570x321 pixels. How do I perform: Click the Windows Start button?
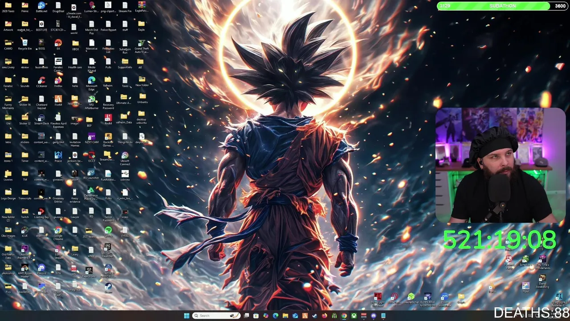click(x=187, y=316)
